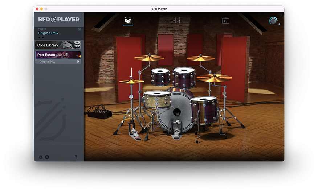Hit the floor tom
Viewport: 318px width, 190px height.
pos(204,110)
